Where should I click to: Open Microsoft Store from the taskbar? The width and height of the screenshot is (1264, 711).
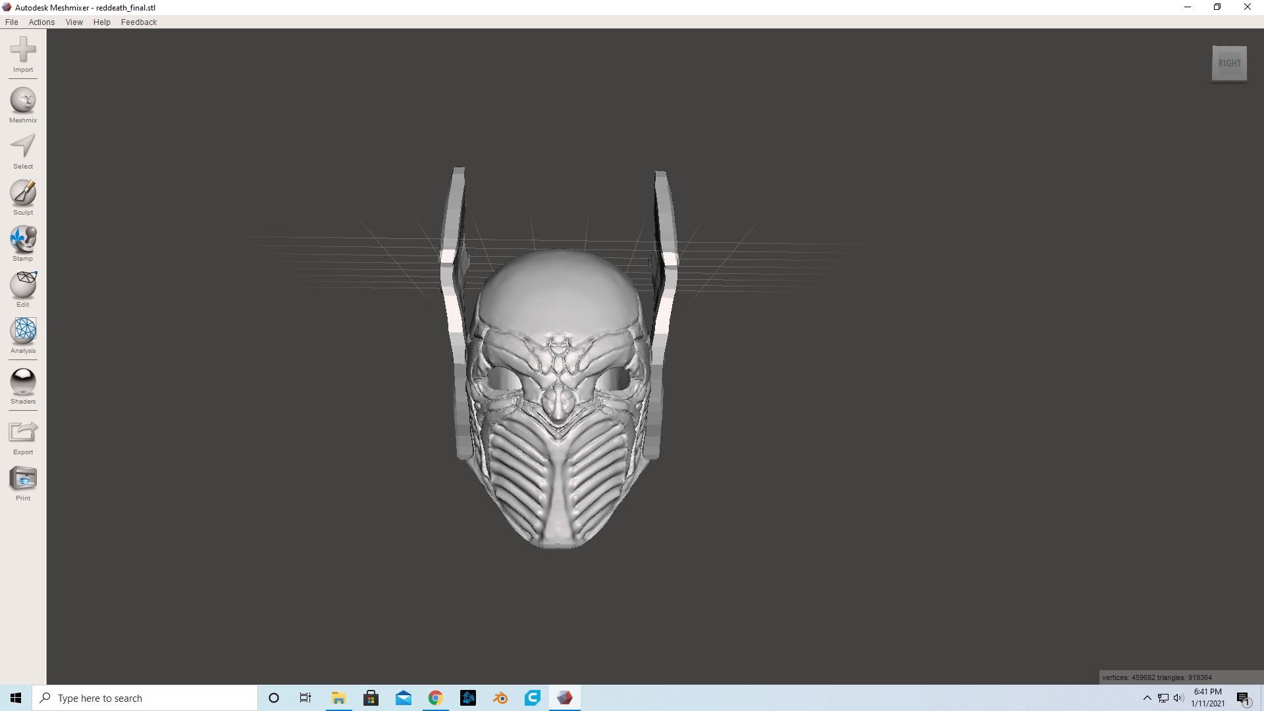(x=371, y=698)
